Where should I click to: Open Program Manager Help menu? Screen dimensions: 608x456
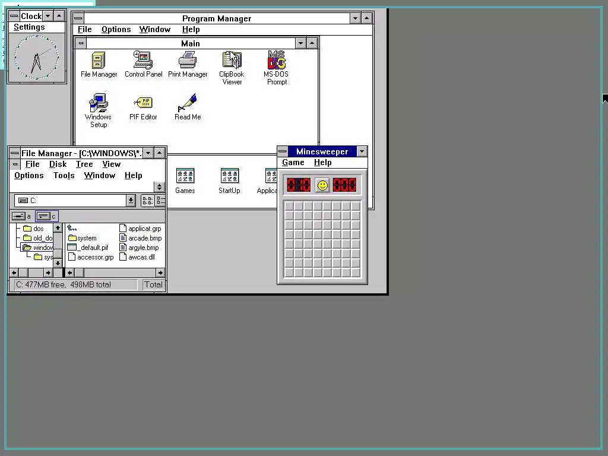click(x=191, y=30)
